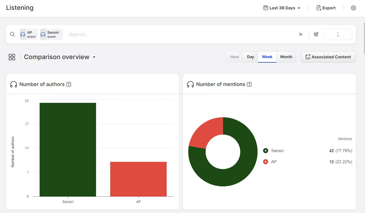Open the filter sliders icon

[x=316, y=34]
